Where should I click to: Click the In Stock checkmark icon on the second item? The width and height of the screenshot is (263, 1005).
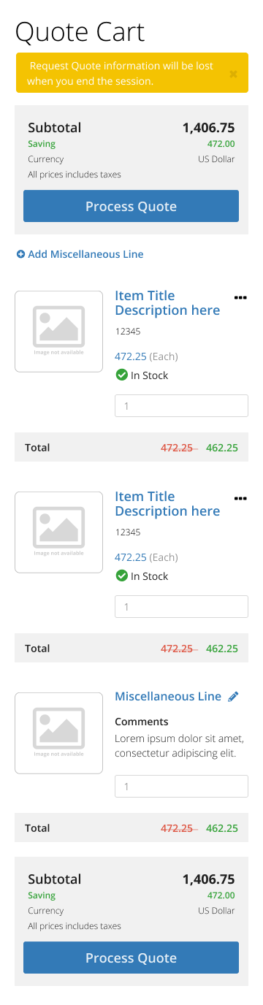[121, 576]
